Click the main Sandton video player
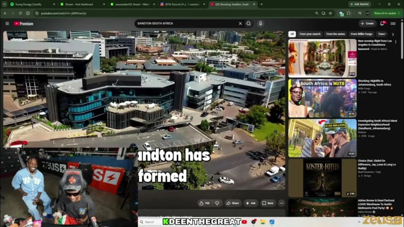 pyautogui.click(x=144, y=110)
